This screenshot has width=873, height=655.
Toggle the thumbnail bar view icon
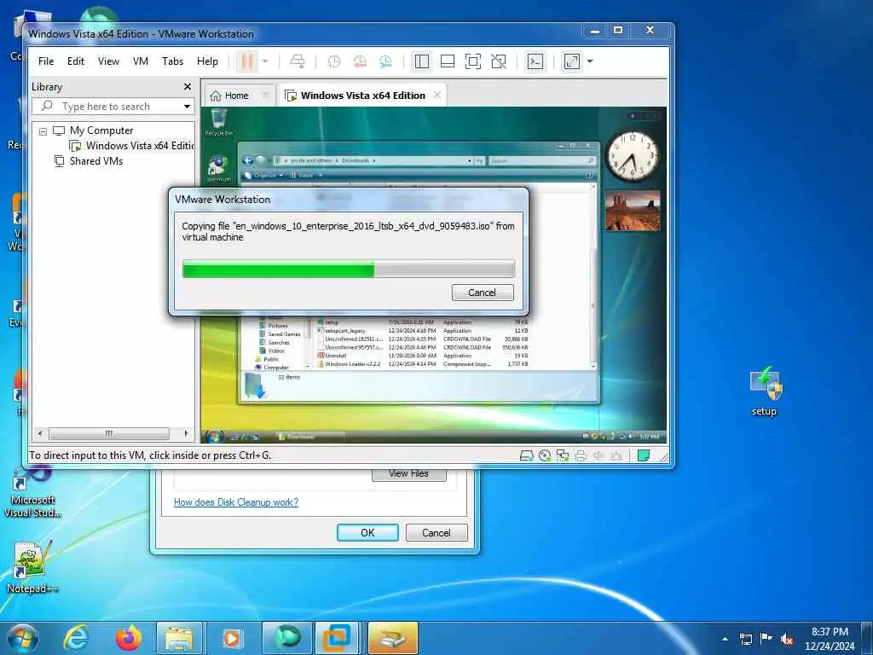pyautogui.click(x=448, y=61)
